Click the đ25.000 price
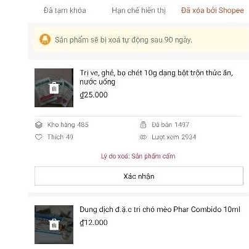 click(x=94, y=95)
